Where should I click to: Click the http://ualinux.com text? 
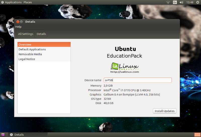(125, 72)
